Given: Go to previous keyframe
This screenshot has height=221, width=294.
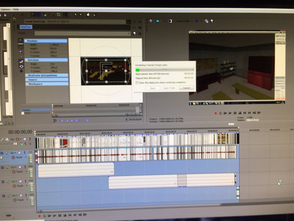Looking at the screenshot, I should tap(67, 121).
